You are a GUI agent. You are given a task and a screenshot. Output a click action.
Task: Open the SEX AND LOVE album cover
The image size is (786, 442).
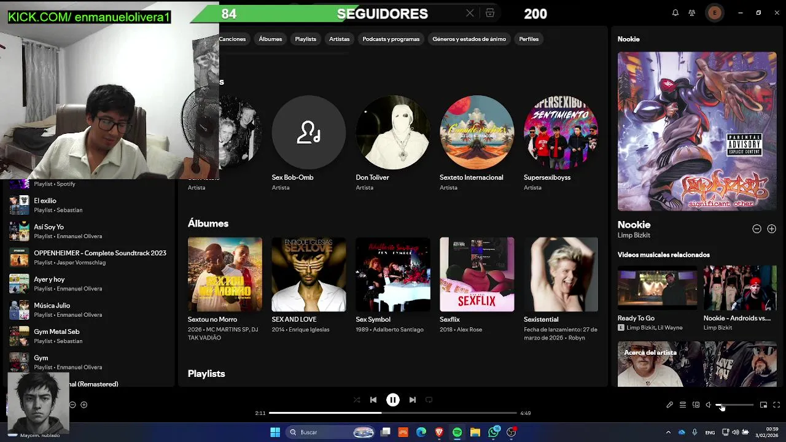pos(309,274)
